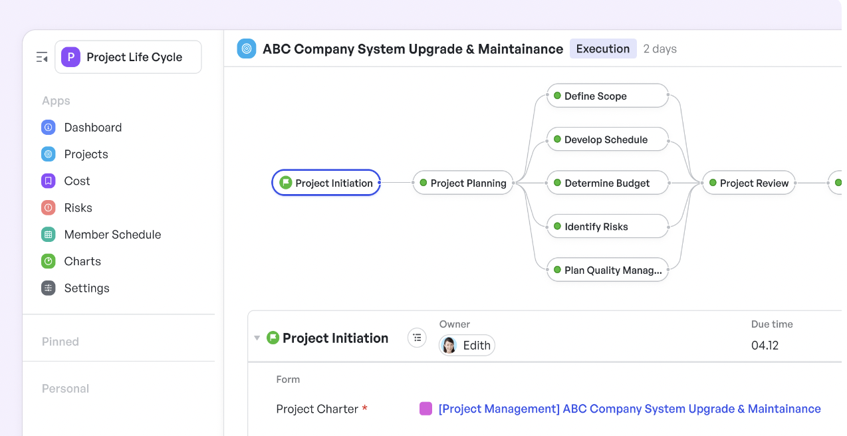Click the pink square beside the charter link

[425, 409]
